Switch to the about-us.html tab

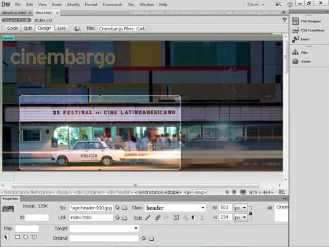[x=14, y=12]
